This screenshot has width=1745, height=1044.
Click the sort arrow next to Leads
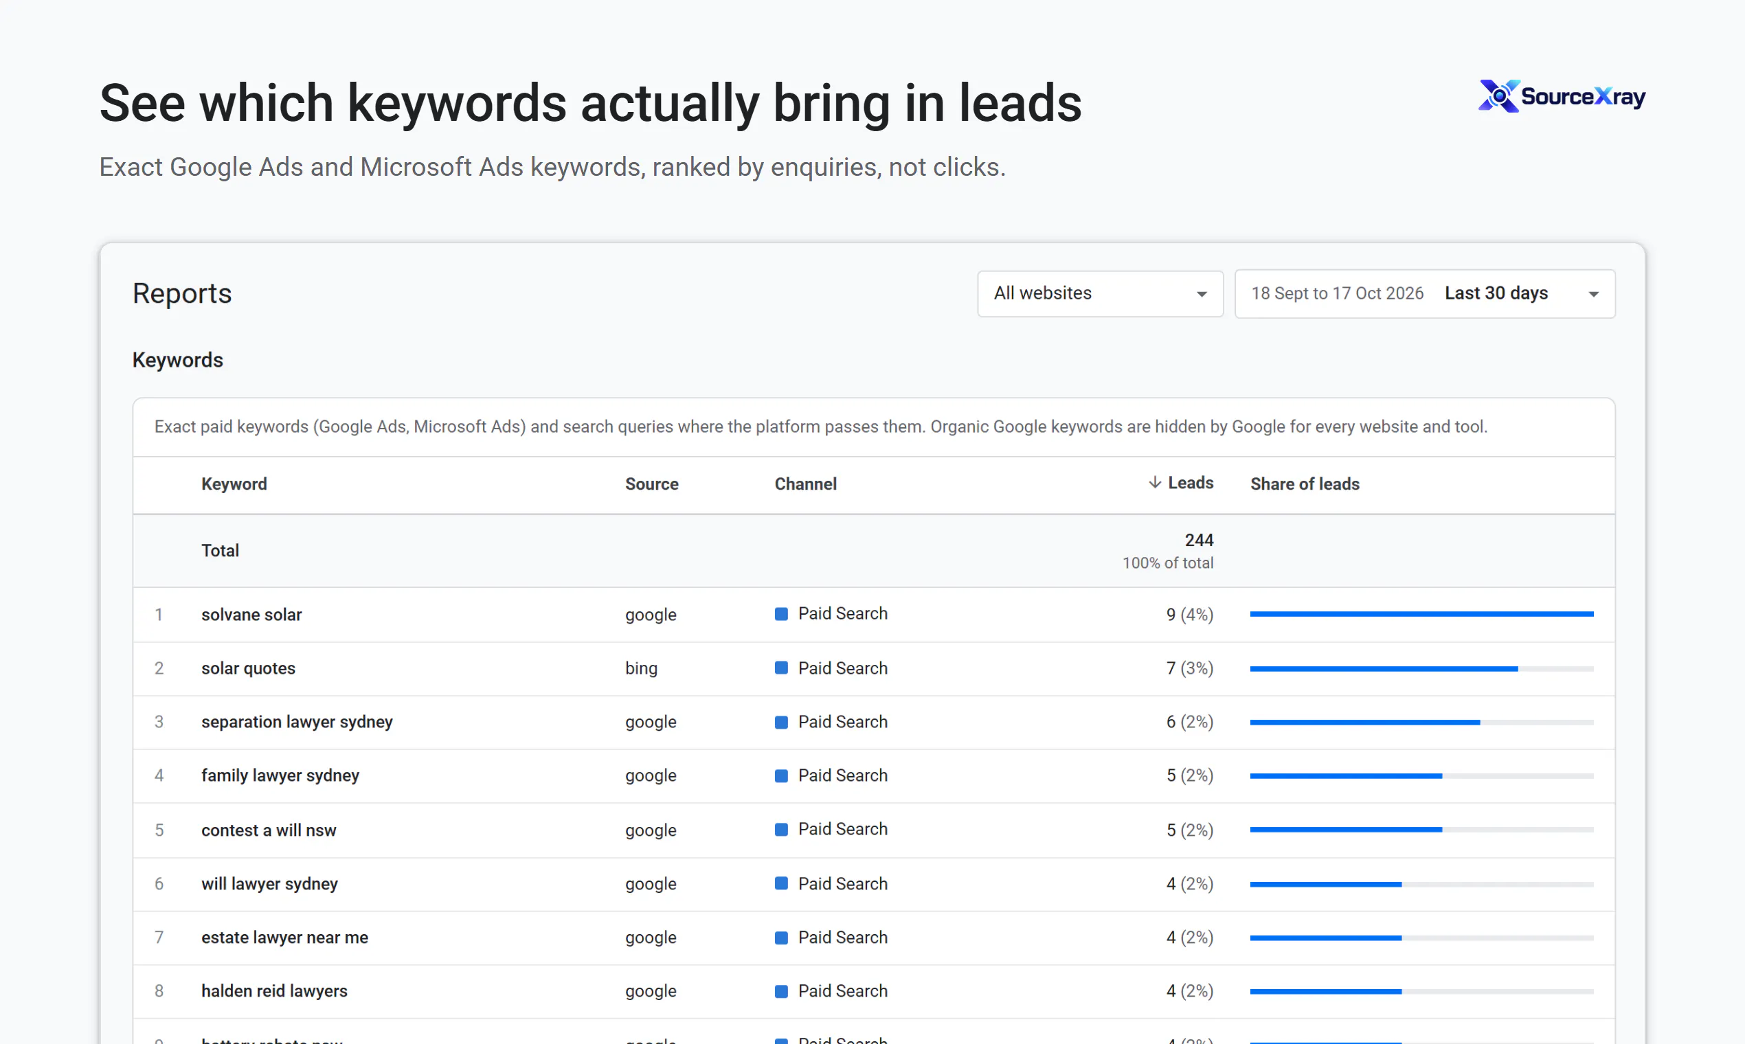pos(1155,483)
